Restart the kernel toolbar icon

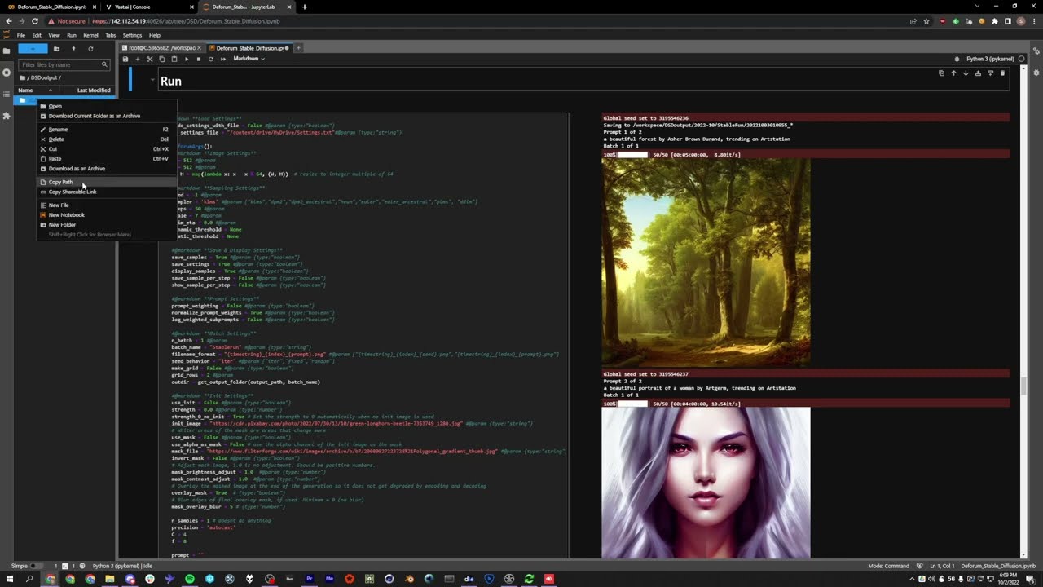click(210, 59)
